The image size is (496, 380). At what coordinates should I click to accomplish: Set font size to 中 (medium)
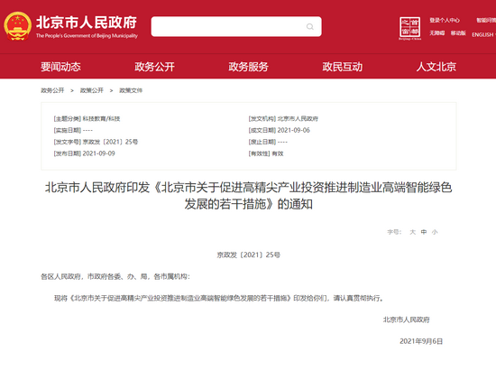tap(424, 232)
